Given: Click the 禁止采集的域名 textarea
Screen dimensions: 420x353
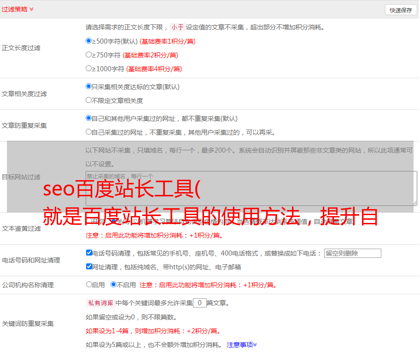Looking at the screenshot, I should [251, 188].
